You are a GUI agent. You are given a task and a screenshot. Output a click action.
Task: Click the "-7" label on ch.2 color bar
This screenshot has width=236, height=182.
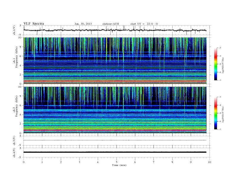pyautogui.click(x=220, y=129)
